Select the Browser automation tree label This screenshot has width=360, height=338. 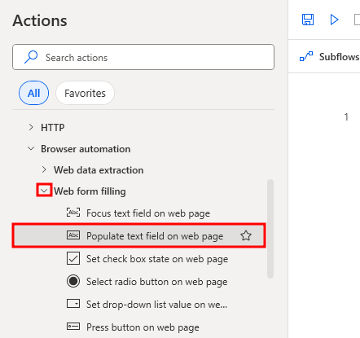86,149
